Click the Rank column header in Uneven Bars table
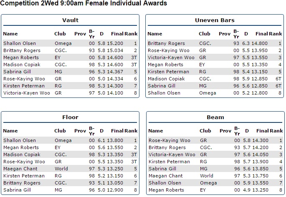The height and width of the screenshot is (197, 286). [x=276, y=34]
